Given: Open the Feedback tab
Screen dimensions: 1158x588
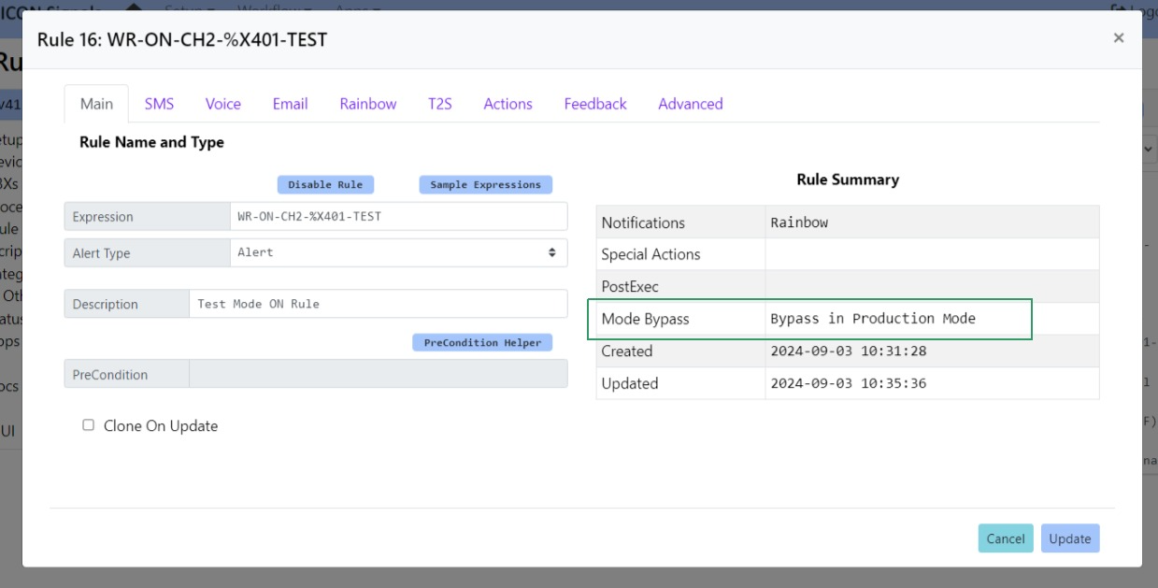Looking at the screenshot, I should [594, 103].
